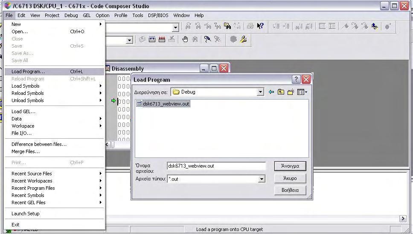
Task: Open the Debug menu
Action: click(71, 15)
